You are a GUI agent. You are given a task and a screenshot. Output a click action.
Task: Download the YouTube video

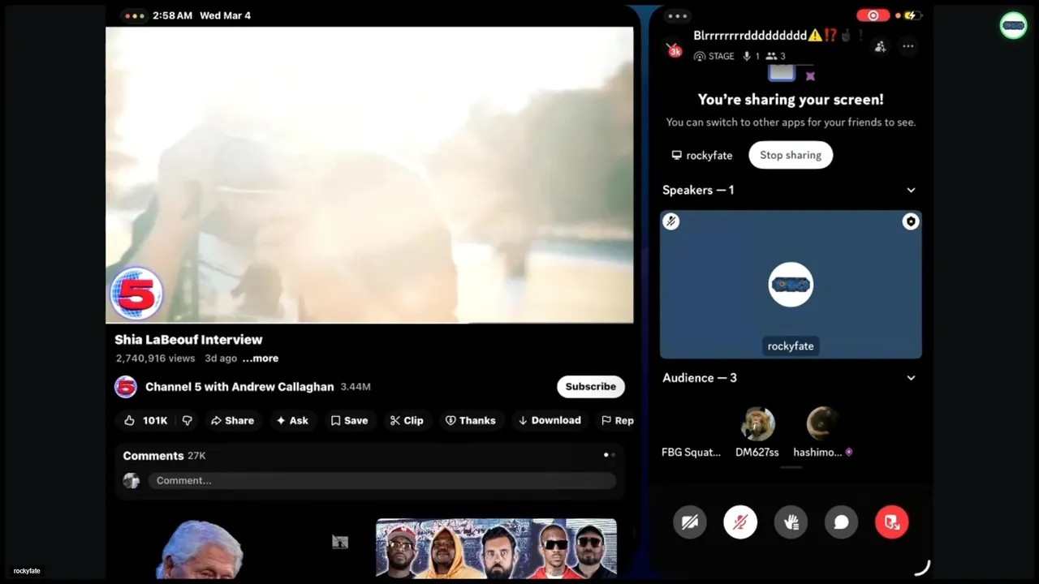550,420
